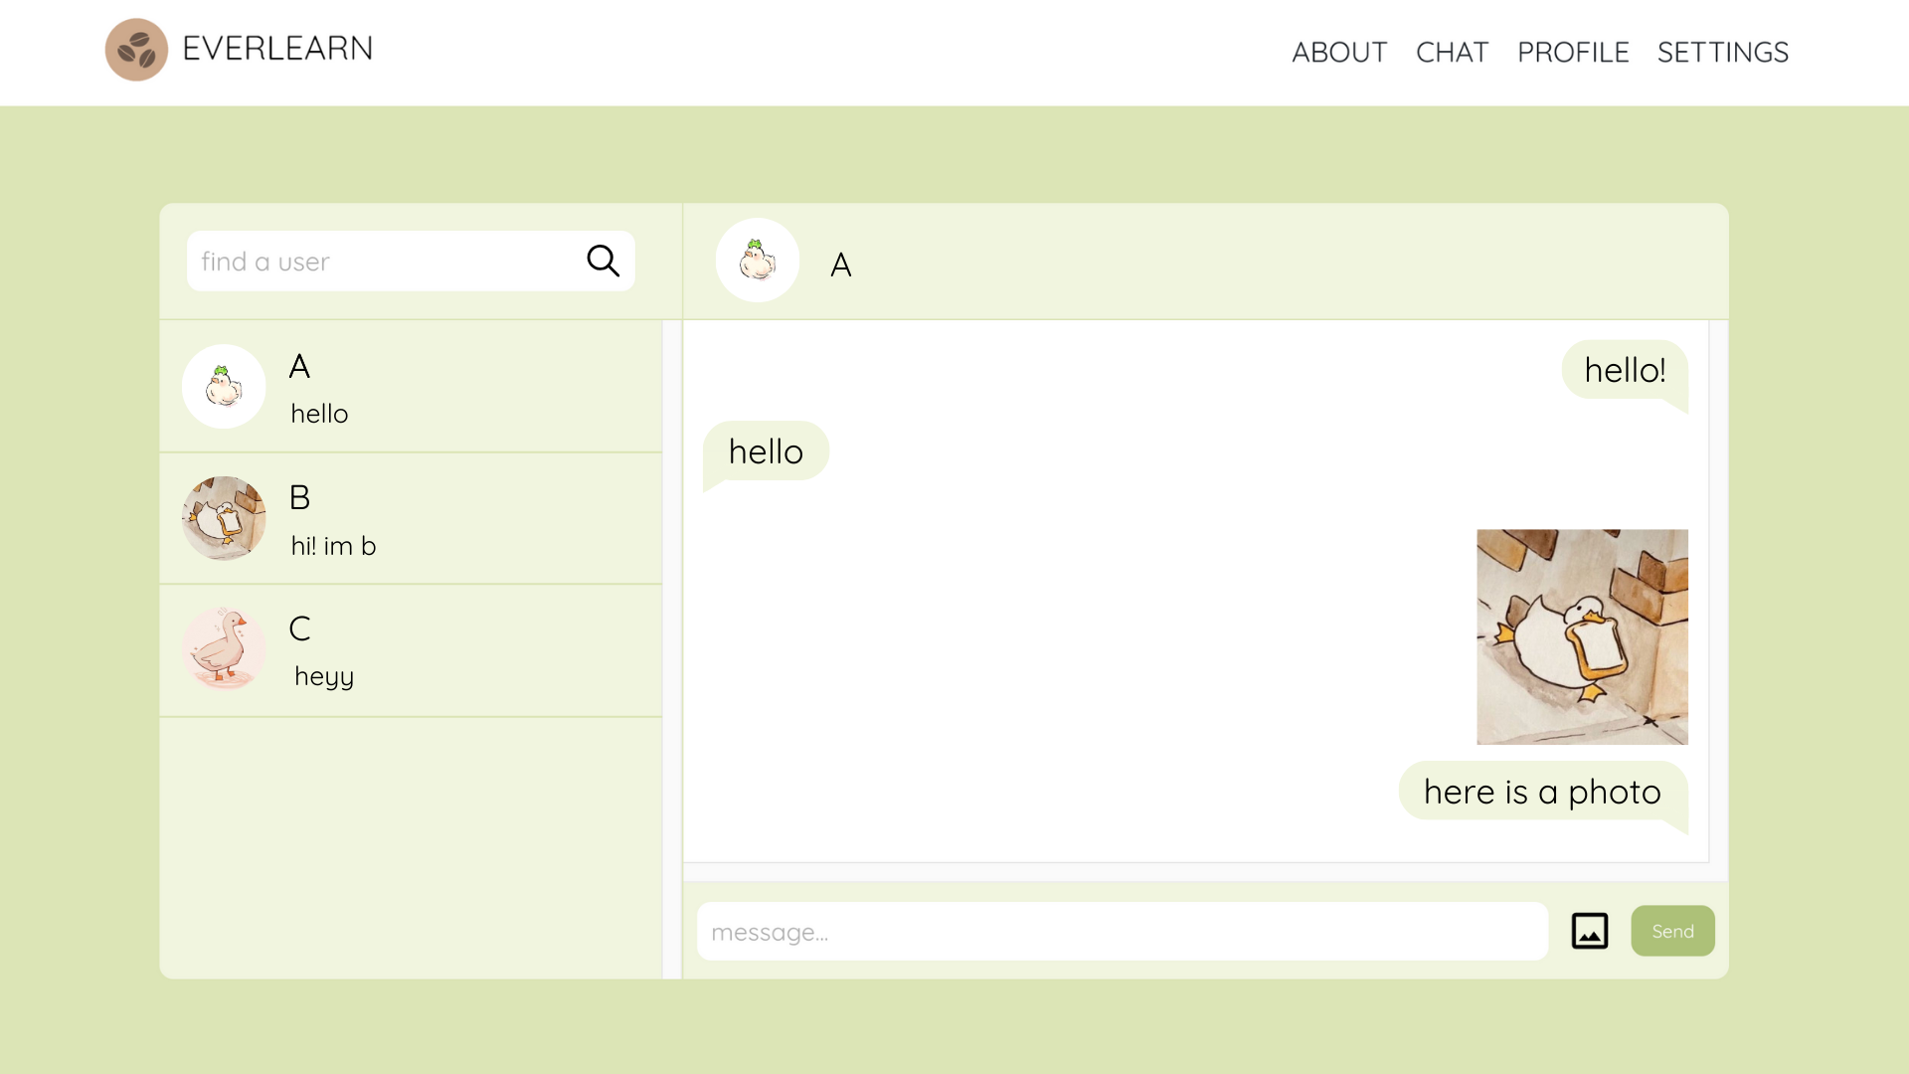Open the PROFILE page

point(1573,52)
